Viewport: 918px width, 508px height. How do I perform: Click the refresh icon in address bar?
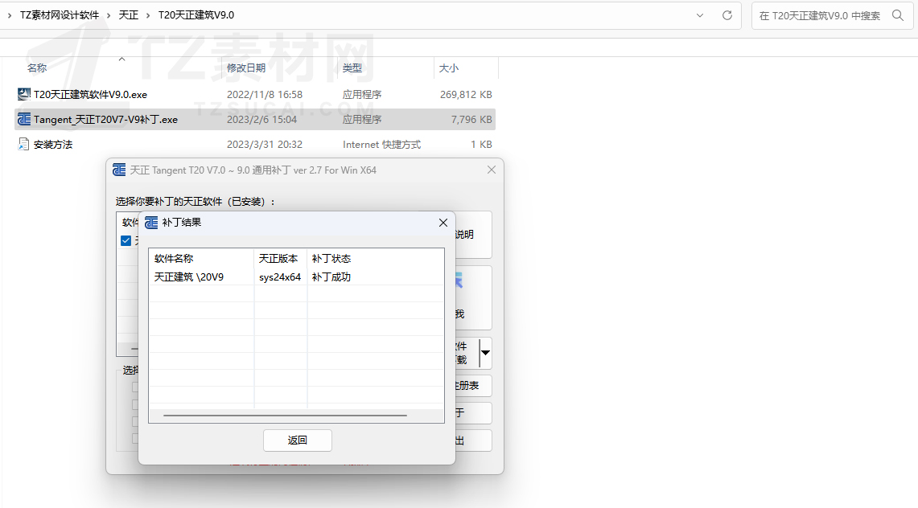tap(727, 15)
